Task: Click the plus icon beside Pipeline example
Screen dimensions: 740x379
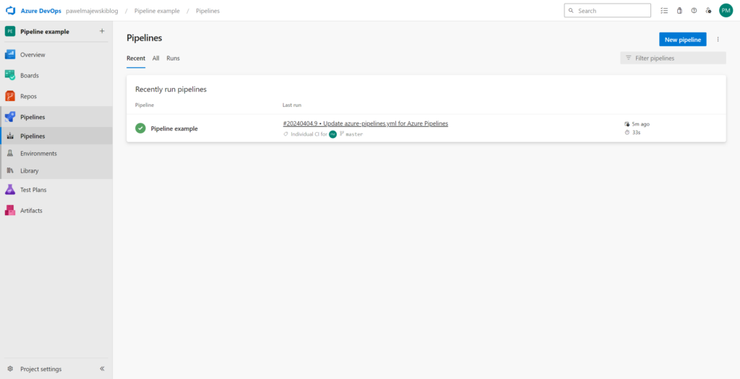Action: tap(102, 31)
